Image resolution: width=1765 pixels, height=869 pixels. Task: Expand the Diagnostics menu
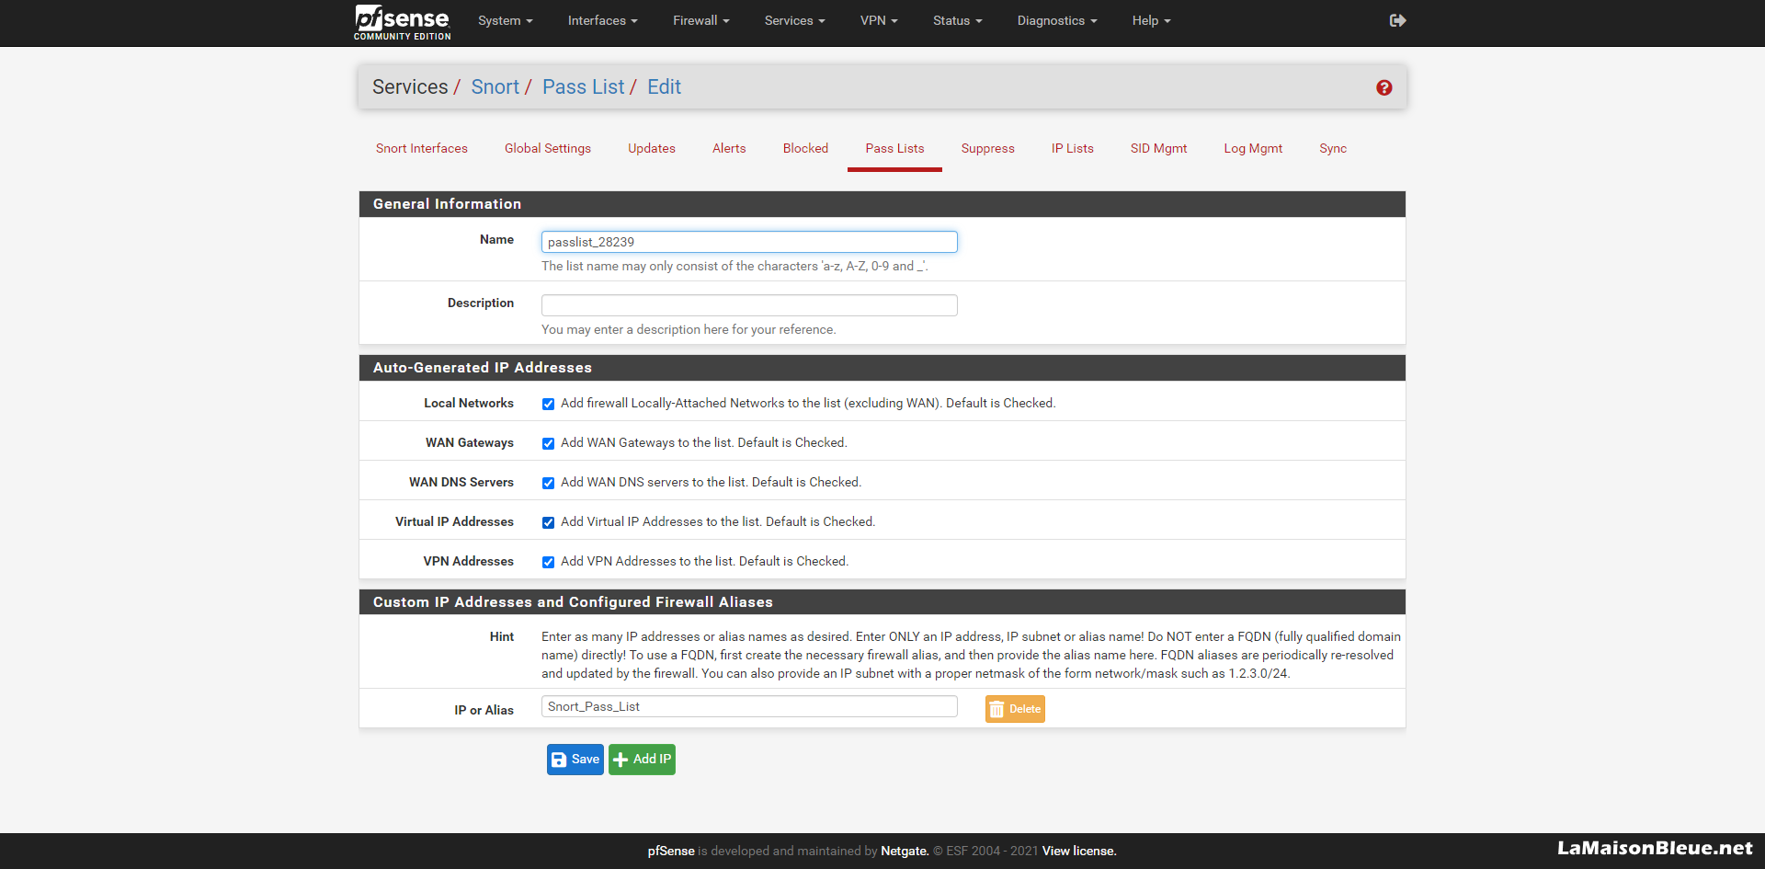1057,20
